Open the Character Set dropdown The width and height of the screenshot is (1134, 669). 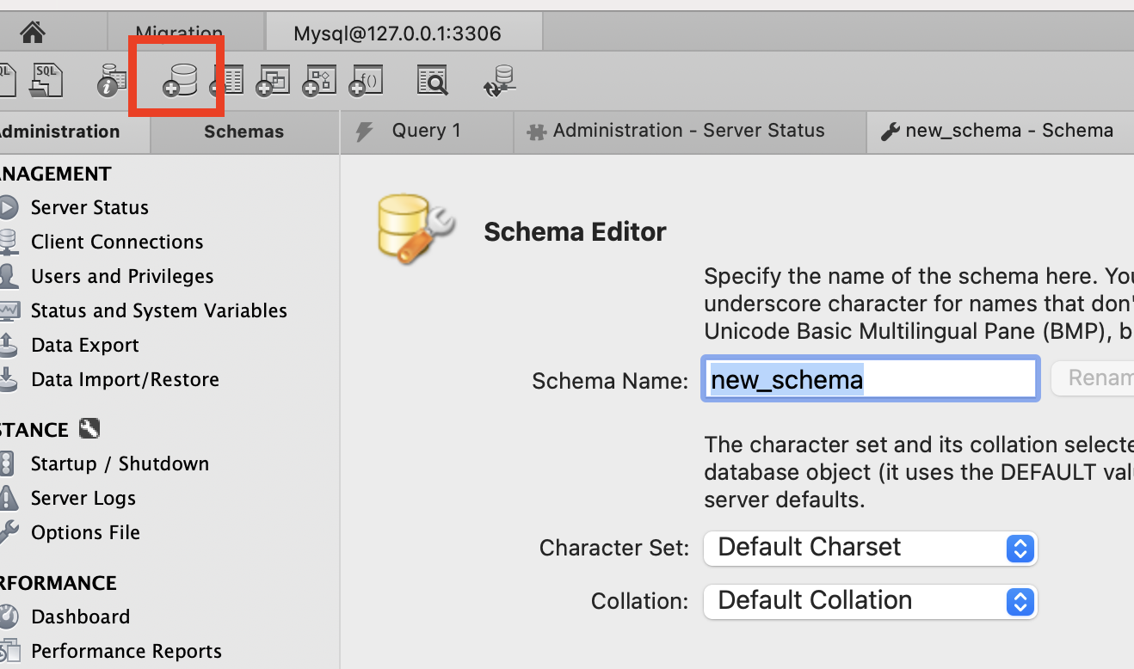870,548
